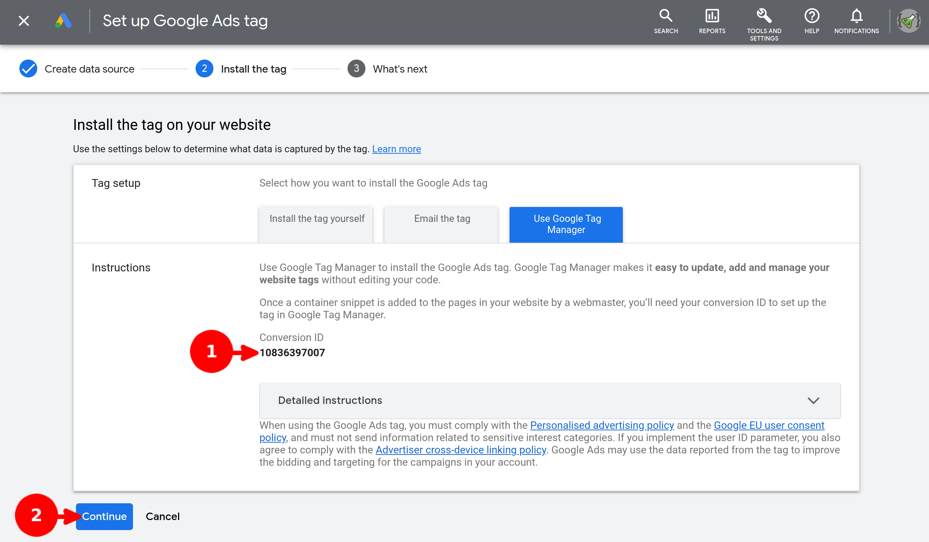Close the Google Ads tag setup
The width and height of the screenshot is (929, 542).
coord(24,21)
